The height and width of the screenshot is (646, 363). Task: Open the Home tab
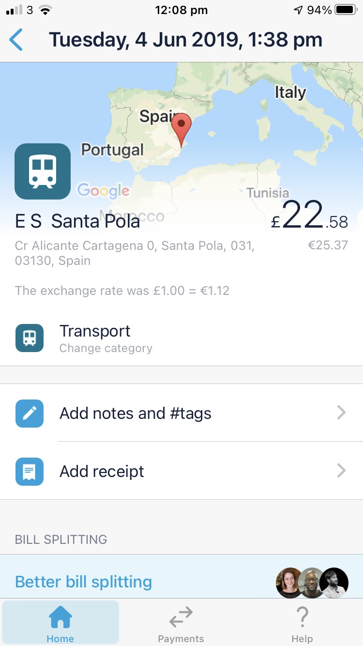pyautogui.click(x=60, y=624)
